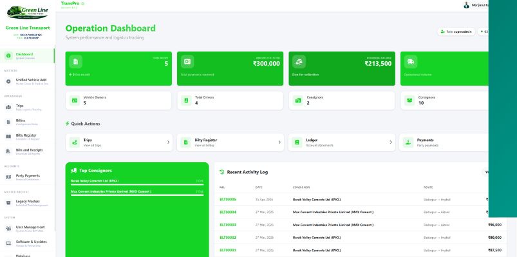Open Software & Updates in the sidebar
Image resolution: width=517 pixels, height=257 pixels.
coord(28,243)
